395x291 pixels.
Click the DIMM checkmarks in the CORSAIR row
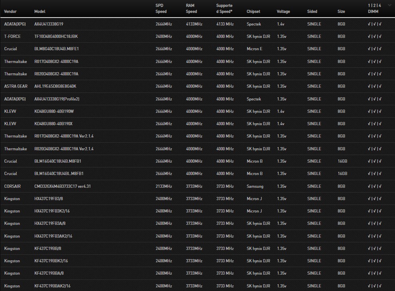tap(374, 187)
